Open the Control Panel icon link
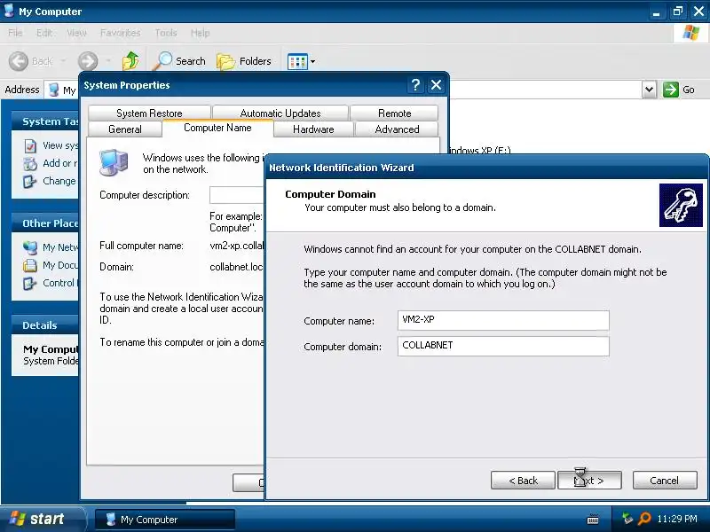 pos(30,283)
